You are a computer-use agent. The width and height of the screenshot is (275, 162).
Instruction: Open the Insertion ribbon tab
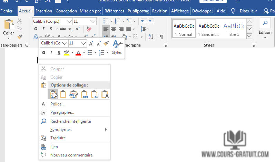(44, 11)
